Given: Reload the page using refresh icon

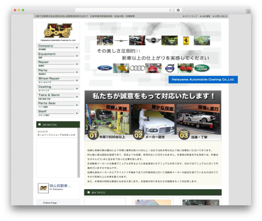Looking at the screenshot, I should (170, 10).
